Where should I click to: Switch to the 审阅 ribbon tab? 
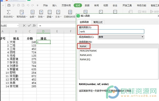(x=96, y=5)
